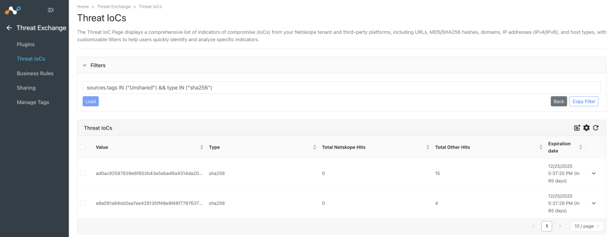Click expiration date 5:37:28 PM cell
The image size is (611, 237).
(564, 204)
